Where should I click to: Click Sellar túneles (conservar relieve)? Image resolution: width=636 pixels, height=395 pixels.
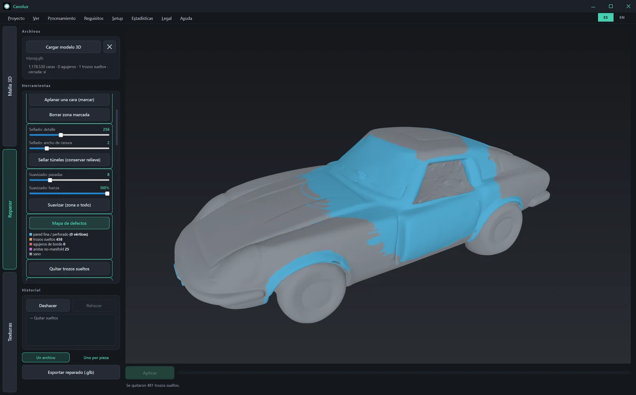(70, 160)
